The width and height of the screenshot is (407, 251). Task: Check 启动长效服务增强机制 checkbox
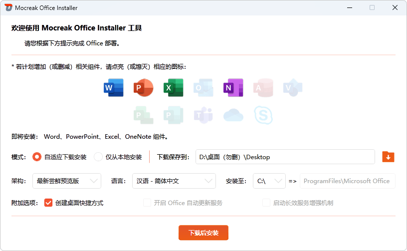point(266,203)
